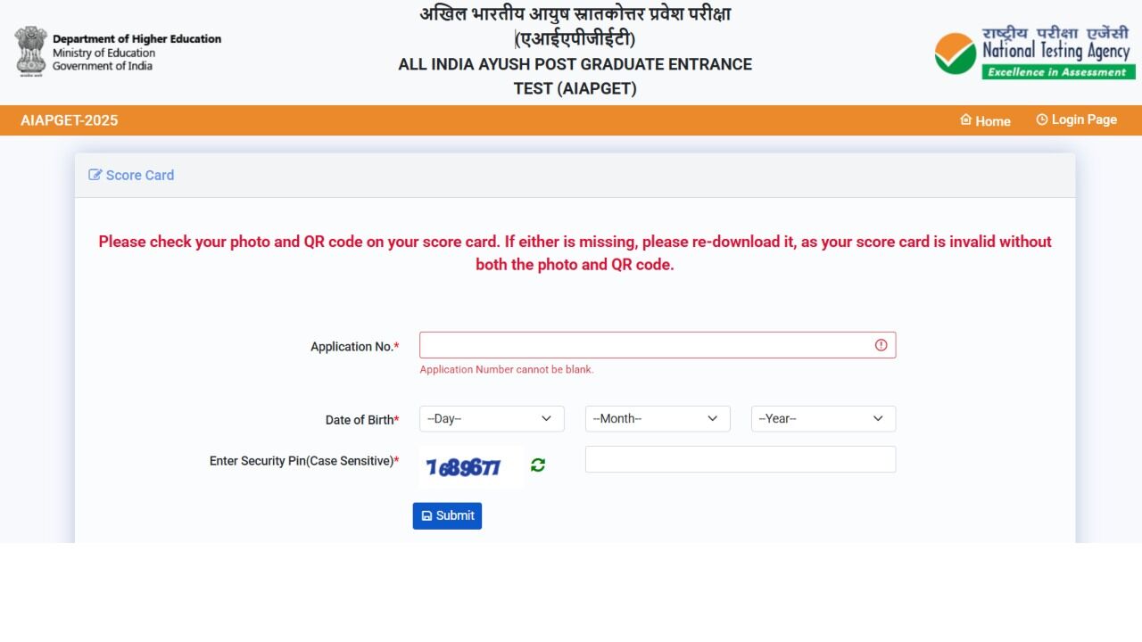Click the Score Card edit icon

pos(95,175)
